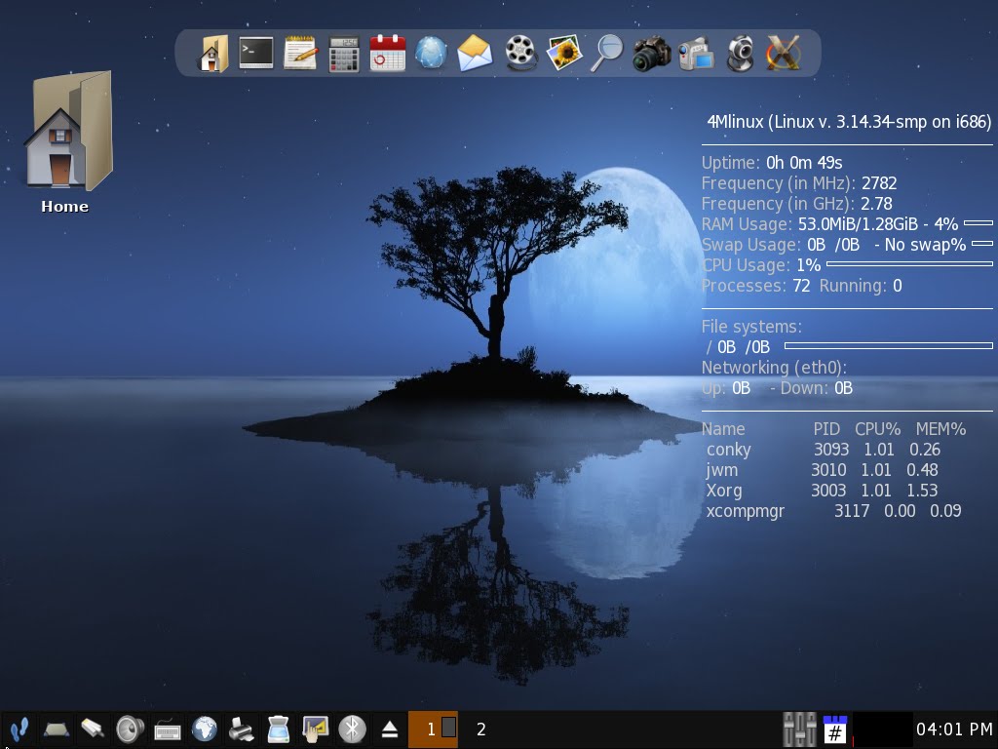Viewport: 998px width, 749px height.
Task: Launch the scanner tool from the taskbar
Action: (277, 729)
